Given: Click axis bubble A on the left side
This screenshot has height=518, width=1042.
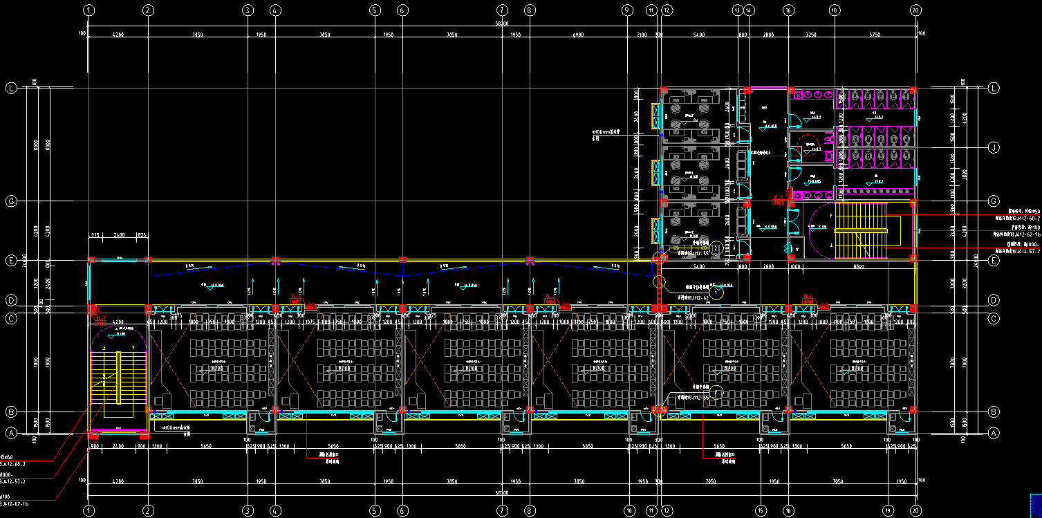Looking at the screenshot, I should coord(11,433).
